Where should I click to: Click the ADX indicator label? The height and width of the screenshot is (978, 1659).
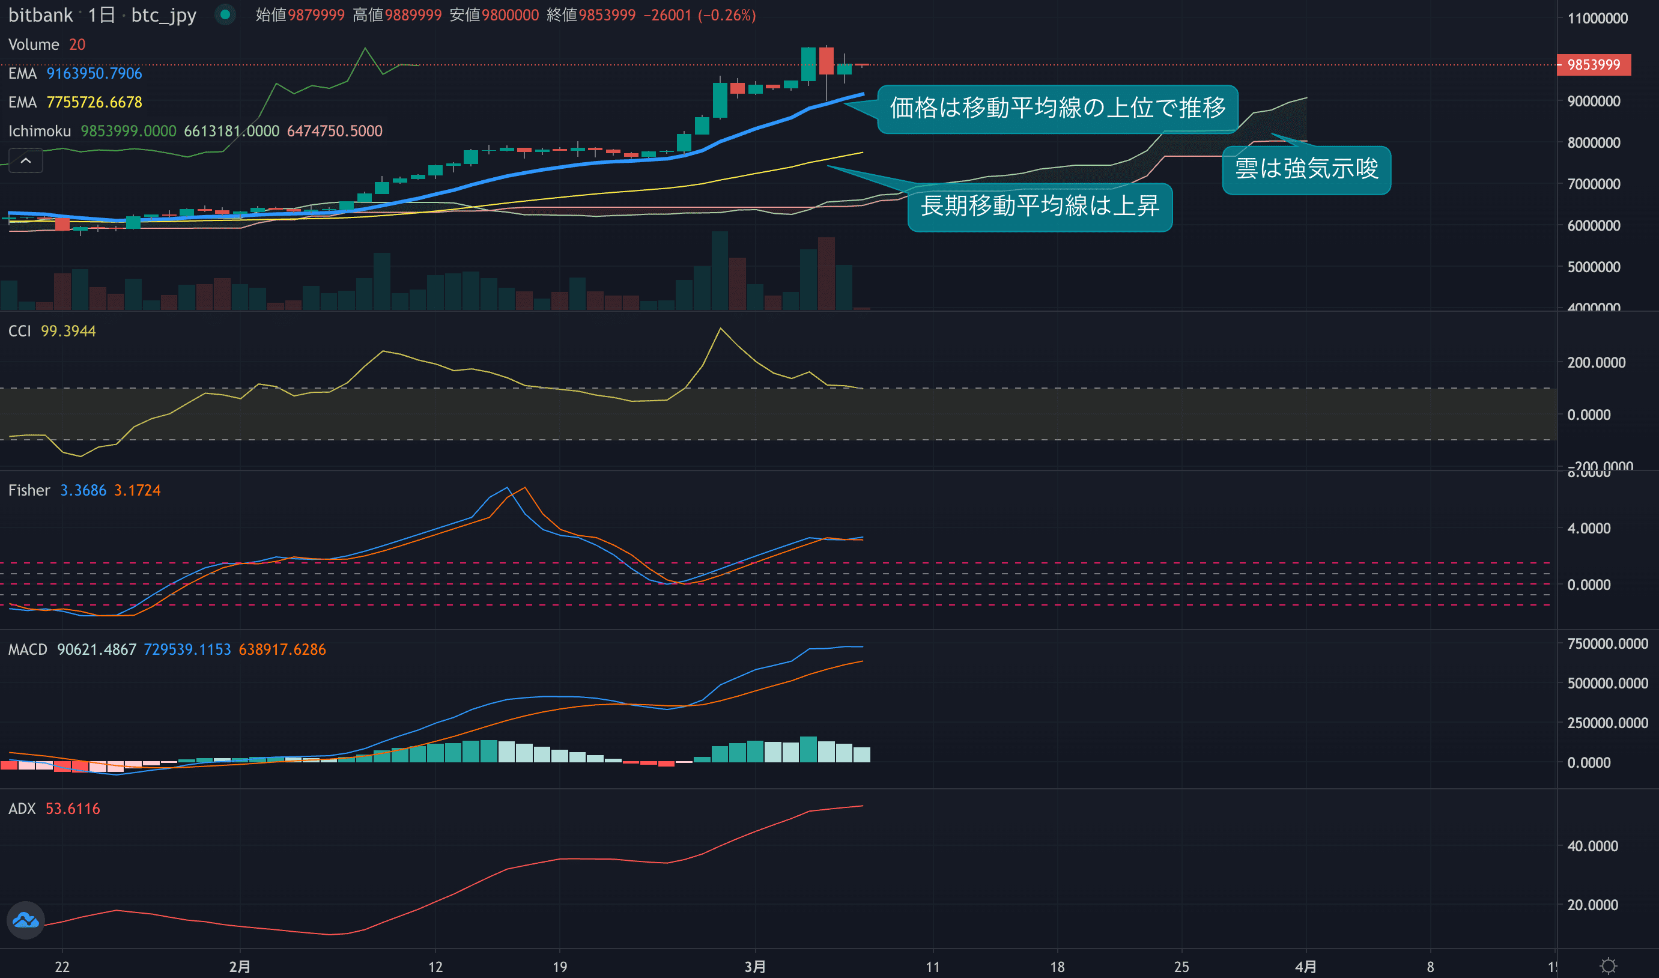click(22, 809)
